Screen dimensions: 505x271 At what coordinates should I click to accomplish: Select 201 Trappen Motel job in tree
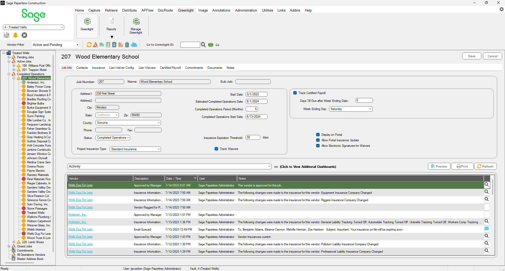[x=34, y=70]
